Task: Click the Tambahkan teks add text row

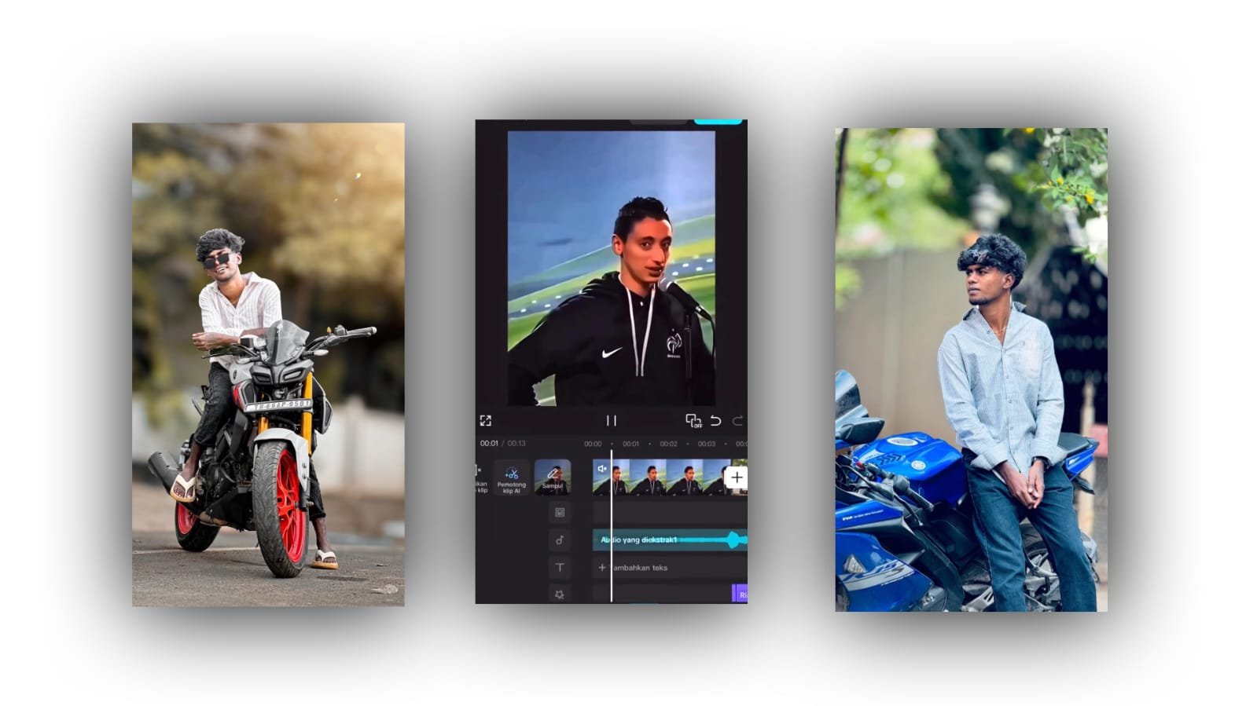Action: (x=638, y=567)
